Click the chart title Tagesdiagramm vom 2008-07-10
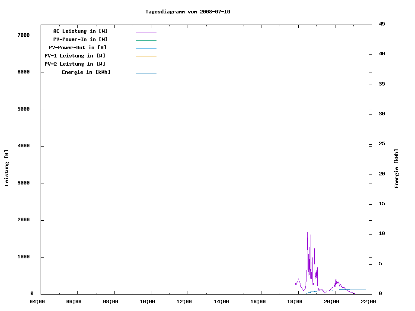The width and height of the screenshot is (415, 311). coord(188,12)
